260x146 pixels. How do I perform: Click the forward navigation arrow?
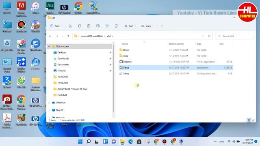pyautogui.click(x=57, y=36)
